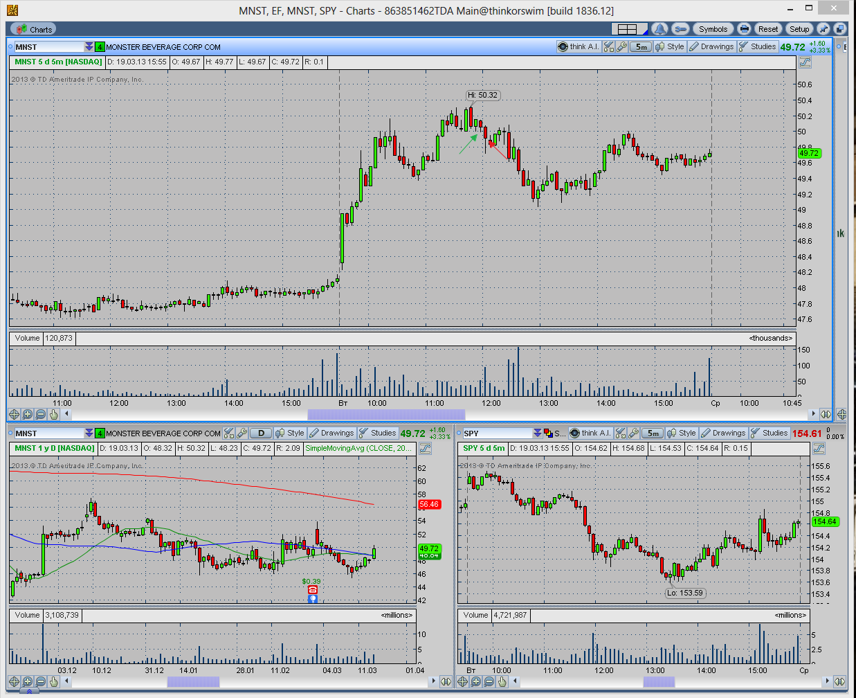Click the Reset button
The width and height of the screenshot is (856, 698).
768,29
